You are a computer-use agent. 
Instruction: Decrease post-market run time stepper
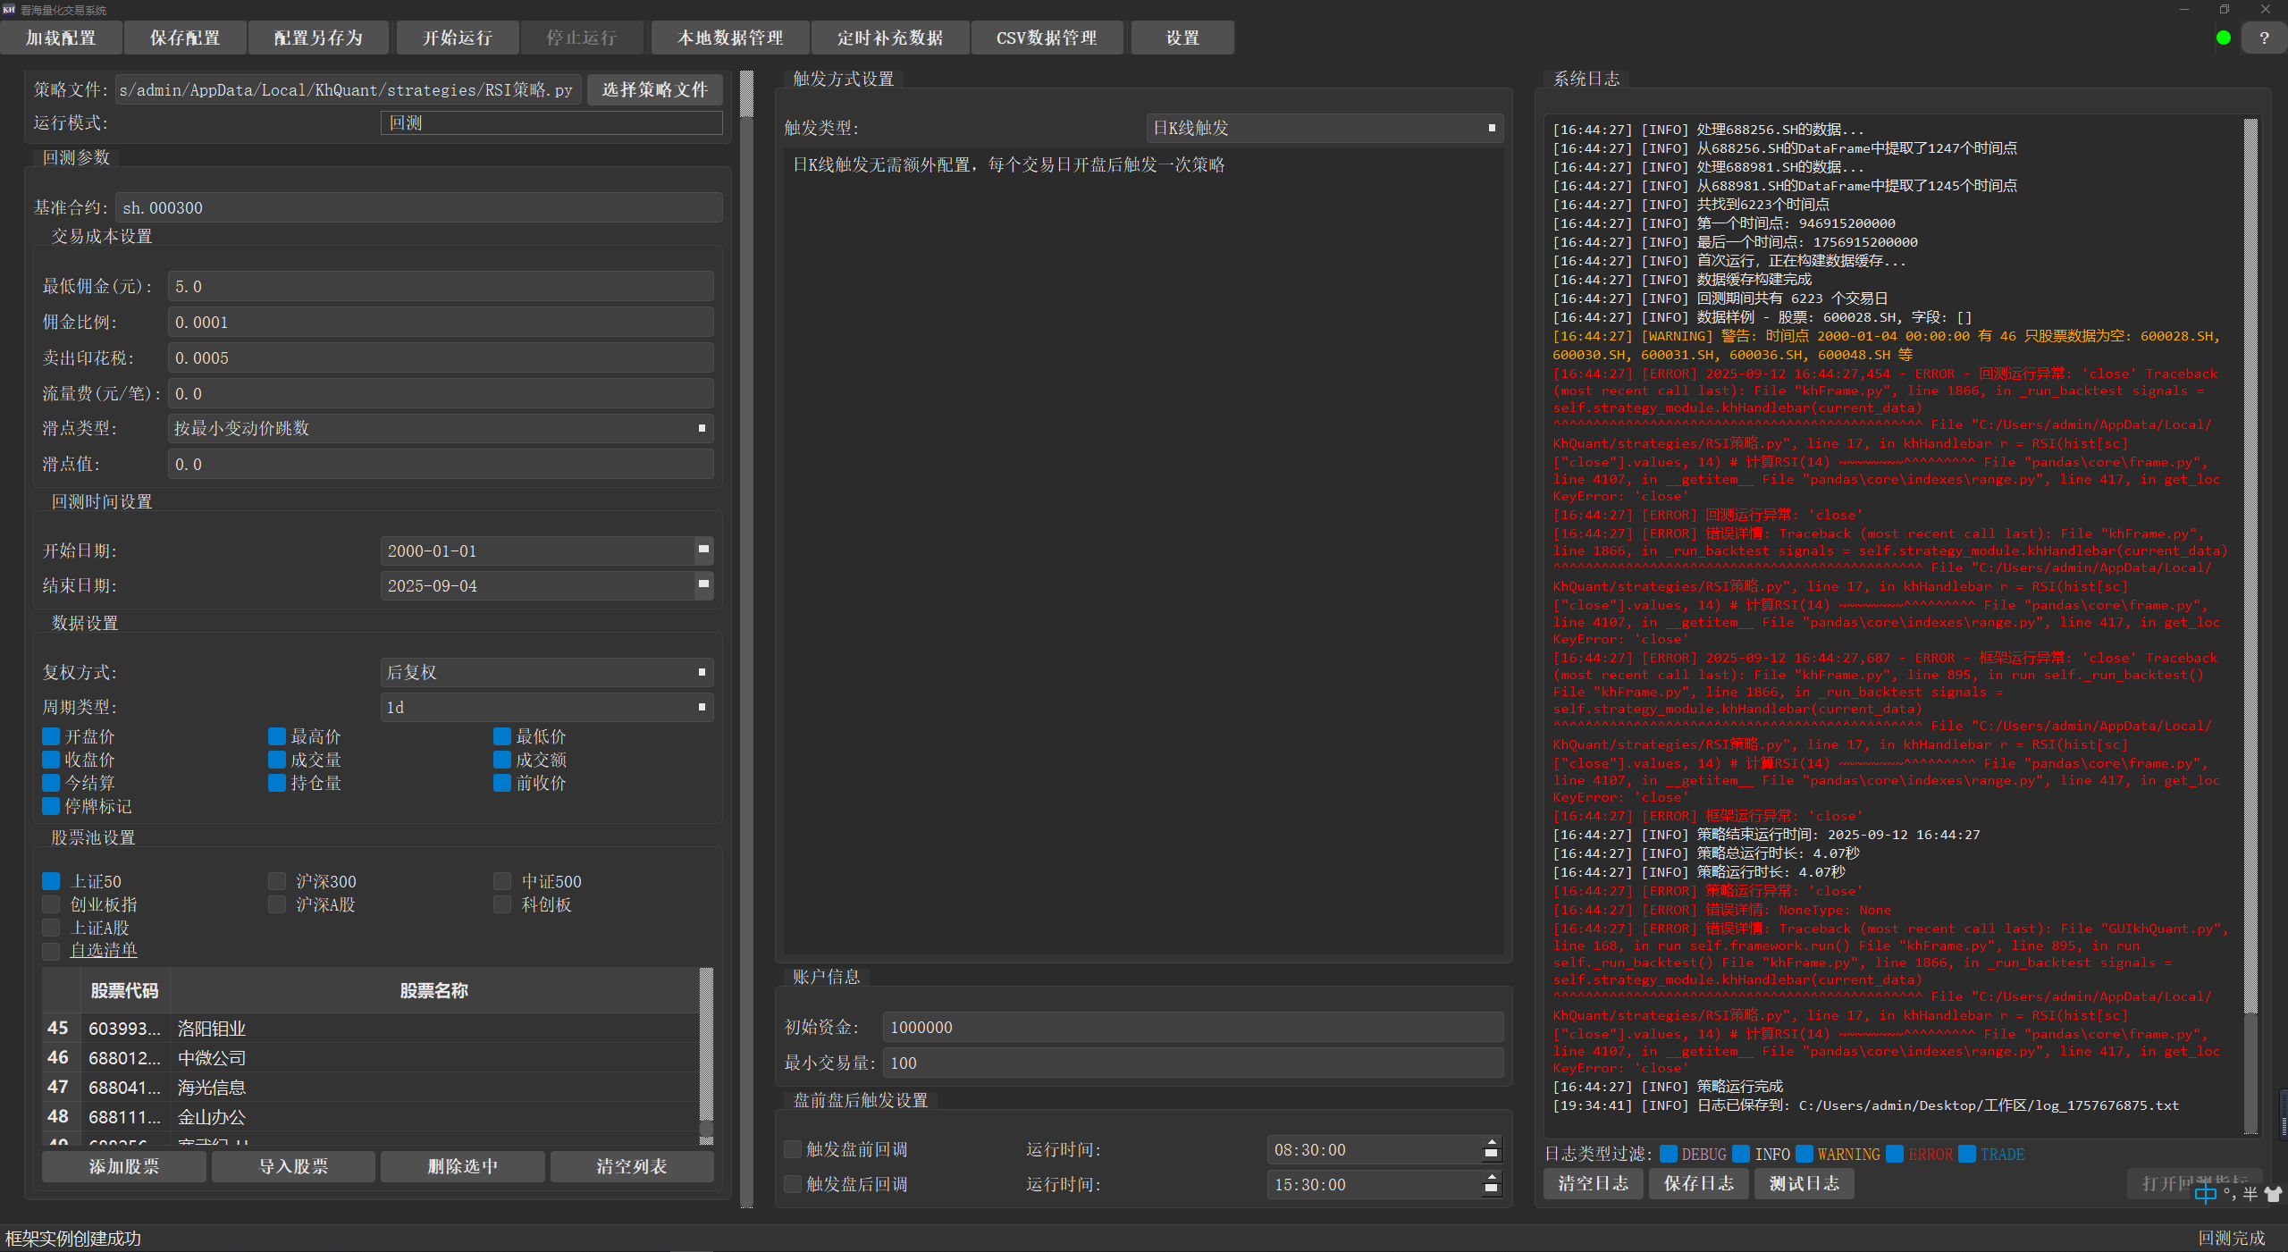(x=1491, y=1189)
